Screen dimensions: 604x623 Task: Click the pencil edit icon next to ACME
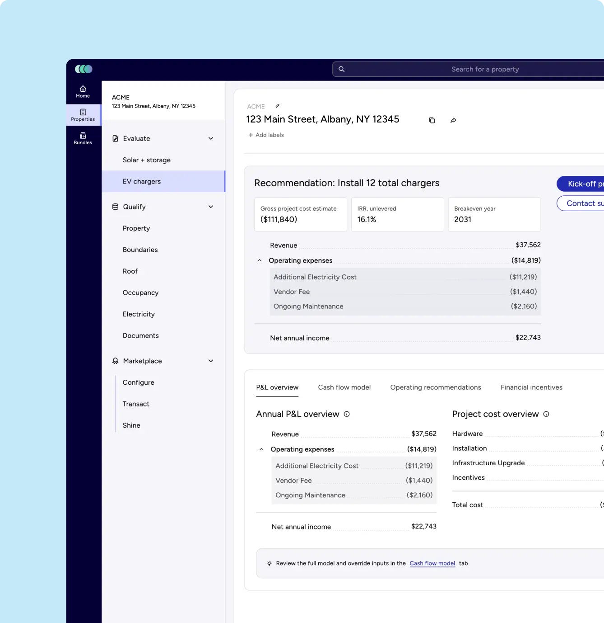[278, 106]
